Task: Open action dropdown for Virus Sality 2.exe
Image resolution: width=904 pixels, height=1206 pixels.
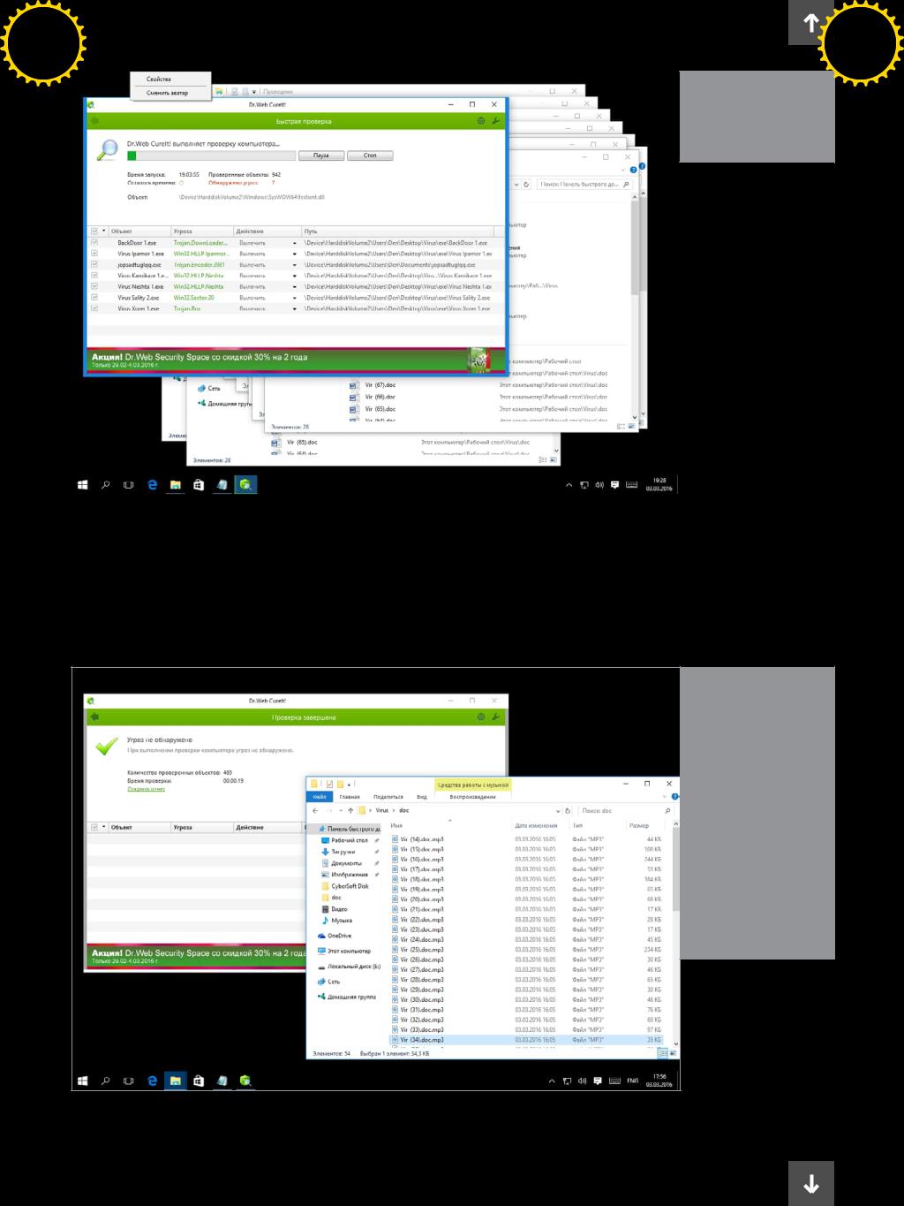Action: pos(295,298)
